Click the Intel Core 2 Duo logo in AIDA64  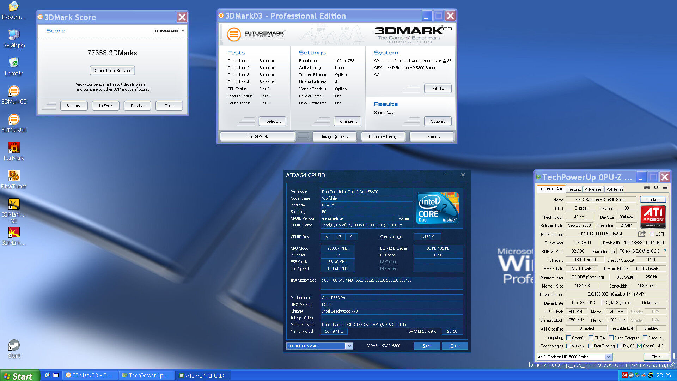click(437, 208)
